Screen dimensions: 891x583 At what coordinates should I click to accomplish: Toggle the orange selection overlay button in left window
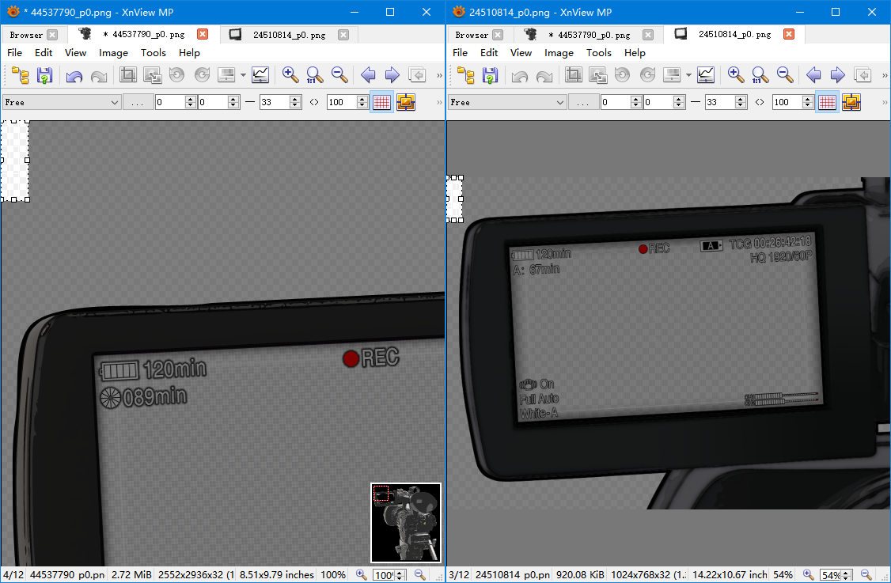(x=406, y=102)
